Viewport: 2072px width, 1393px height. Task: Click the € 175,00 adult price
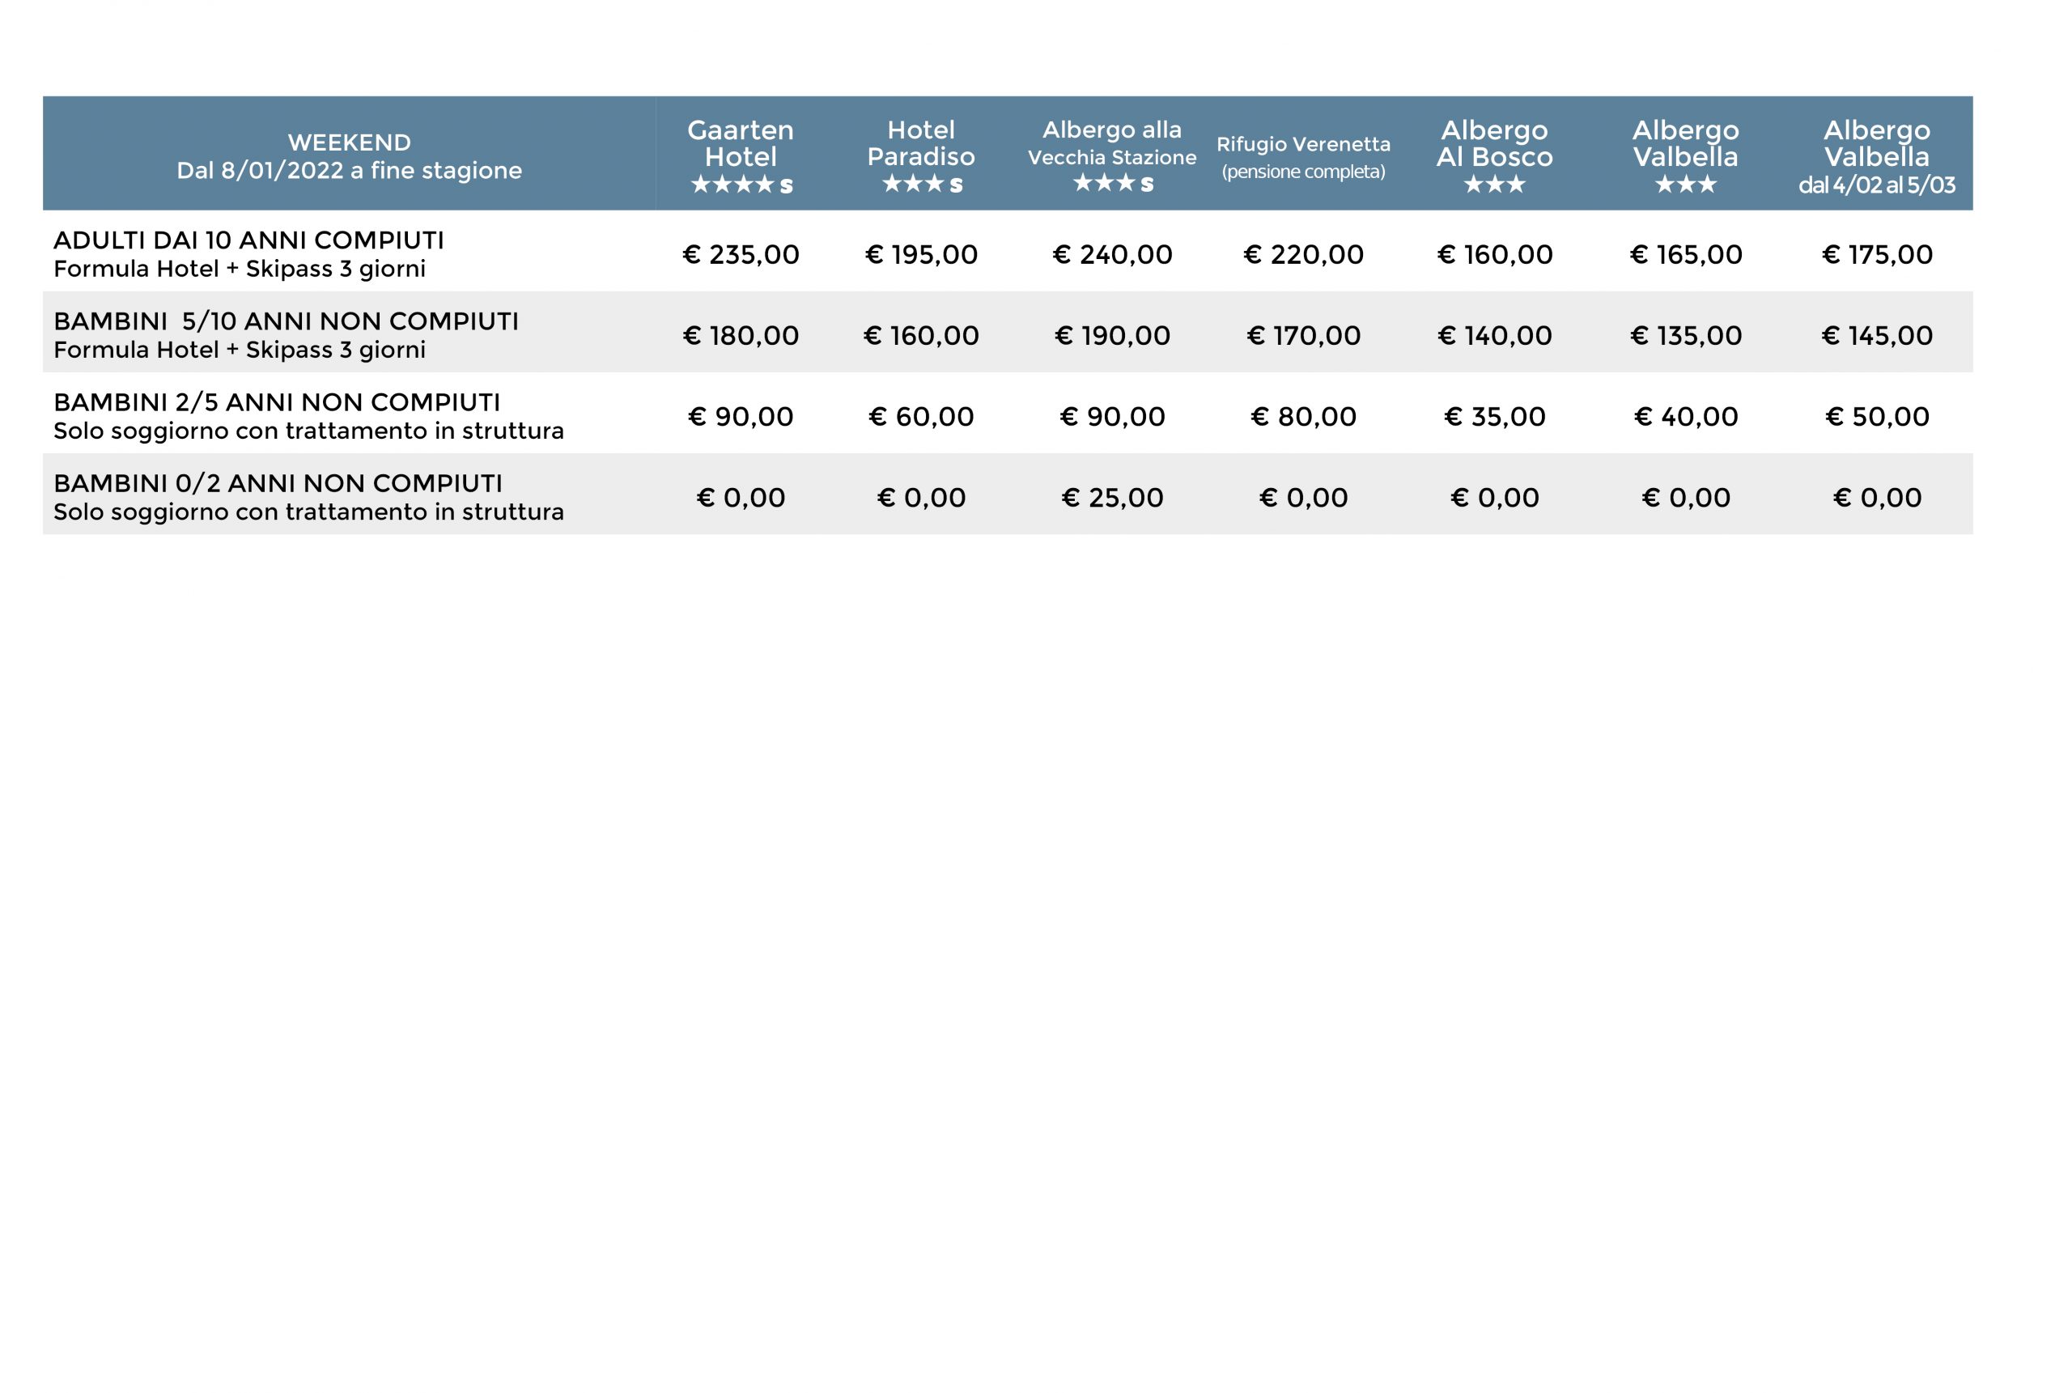pyautogui.click(x=1877, y=255)
